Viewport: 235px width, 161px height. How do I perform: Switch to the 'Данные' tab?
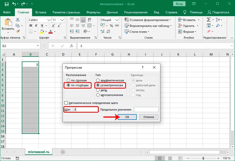pos(112,12)
